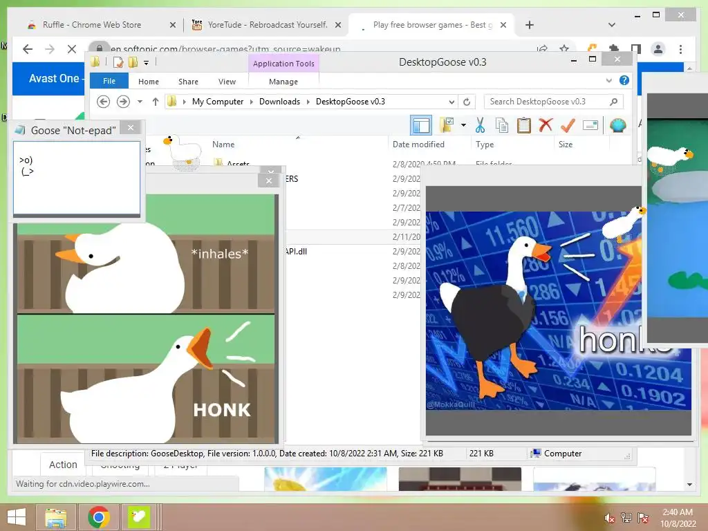Expand the arrow after My Computer in breadcrumb
This screenshot has width=708, height=531.
252,102
